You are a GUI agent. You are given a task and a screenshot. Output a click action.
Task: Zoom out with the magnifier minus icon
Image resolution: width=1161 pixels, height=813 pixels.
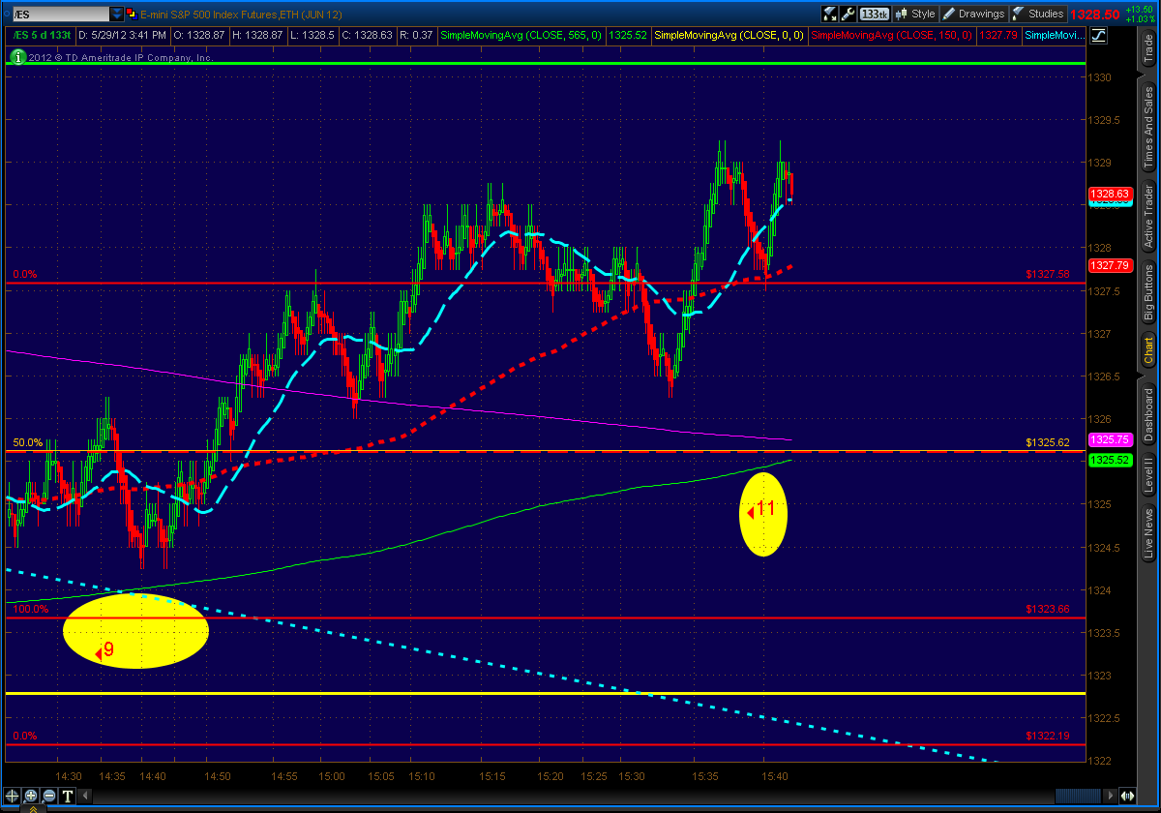tap(49, 796)
